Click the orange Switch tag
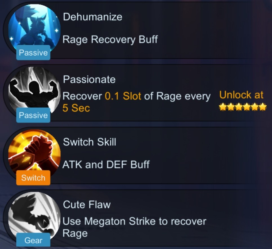Screen dimensions: 272x249 pos(33,178)
